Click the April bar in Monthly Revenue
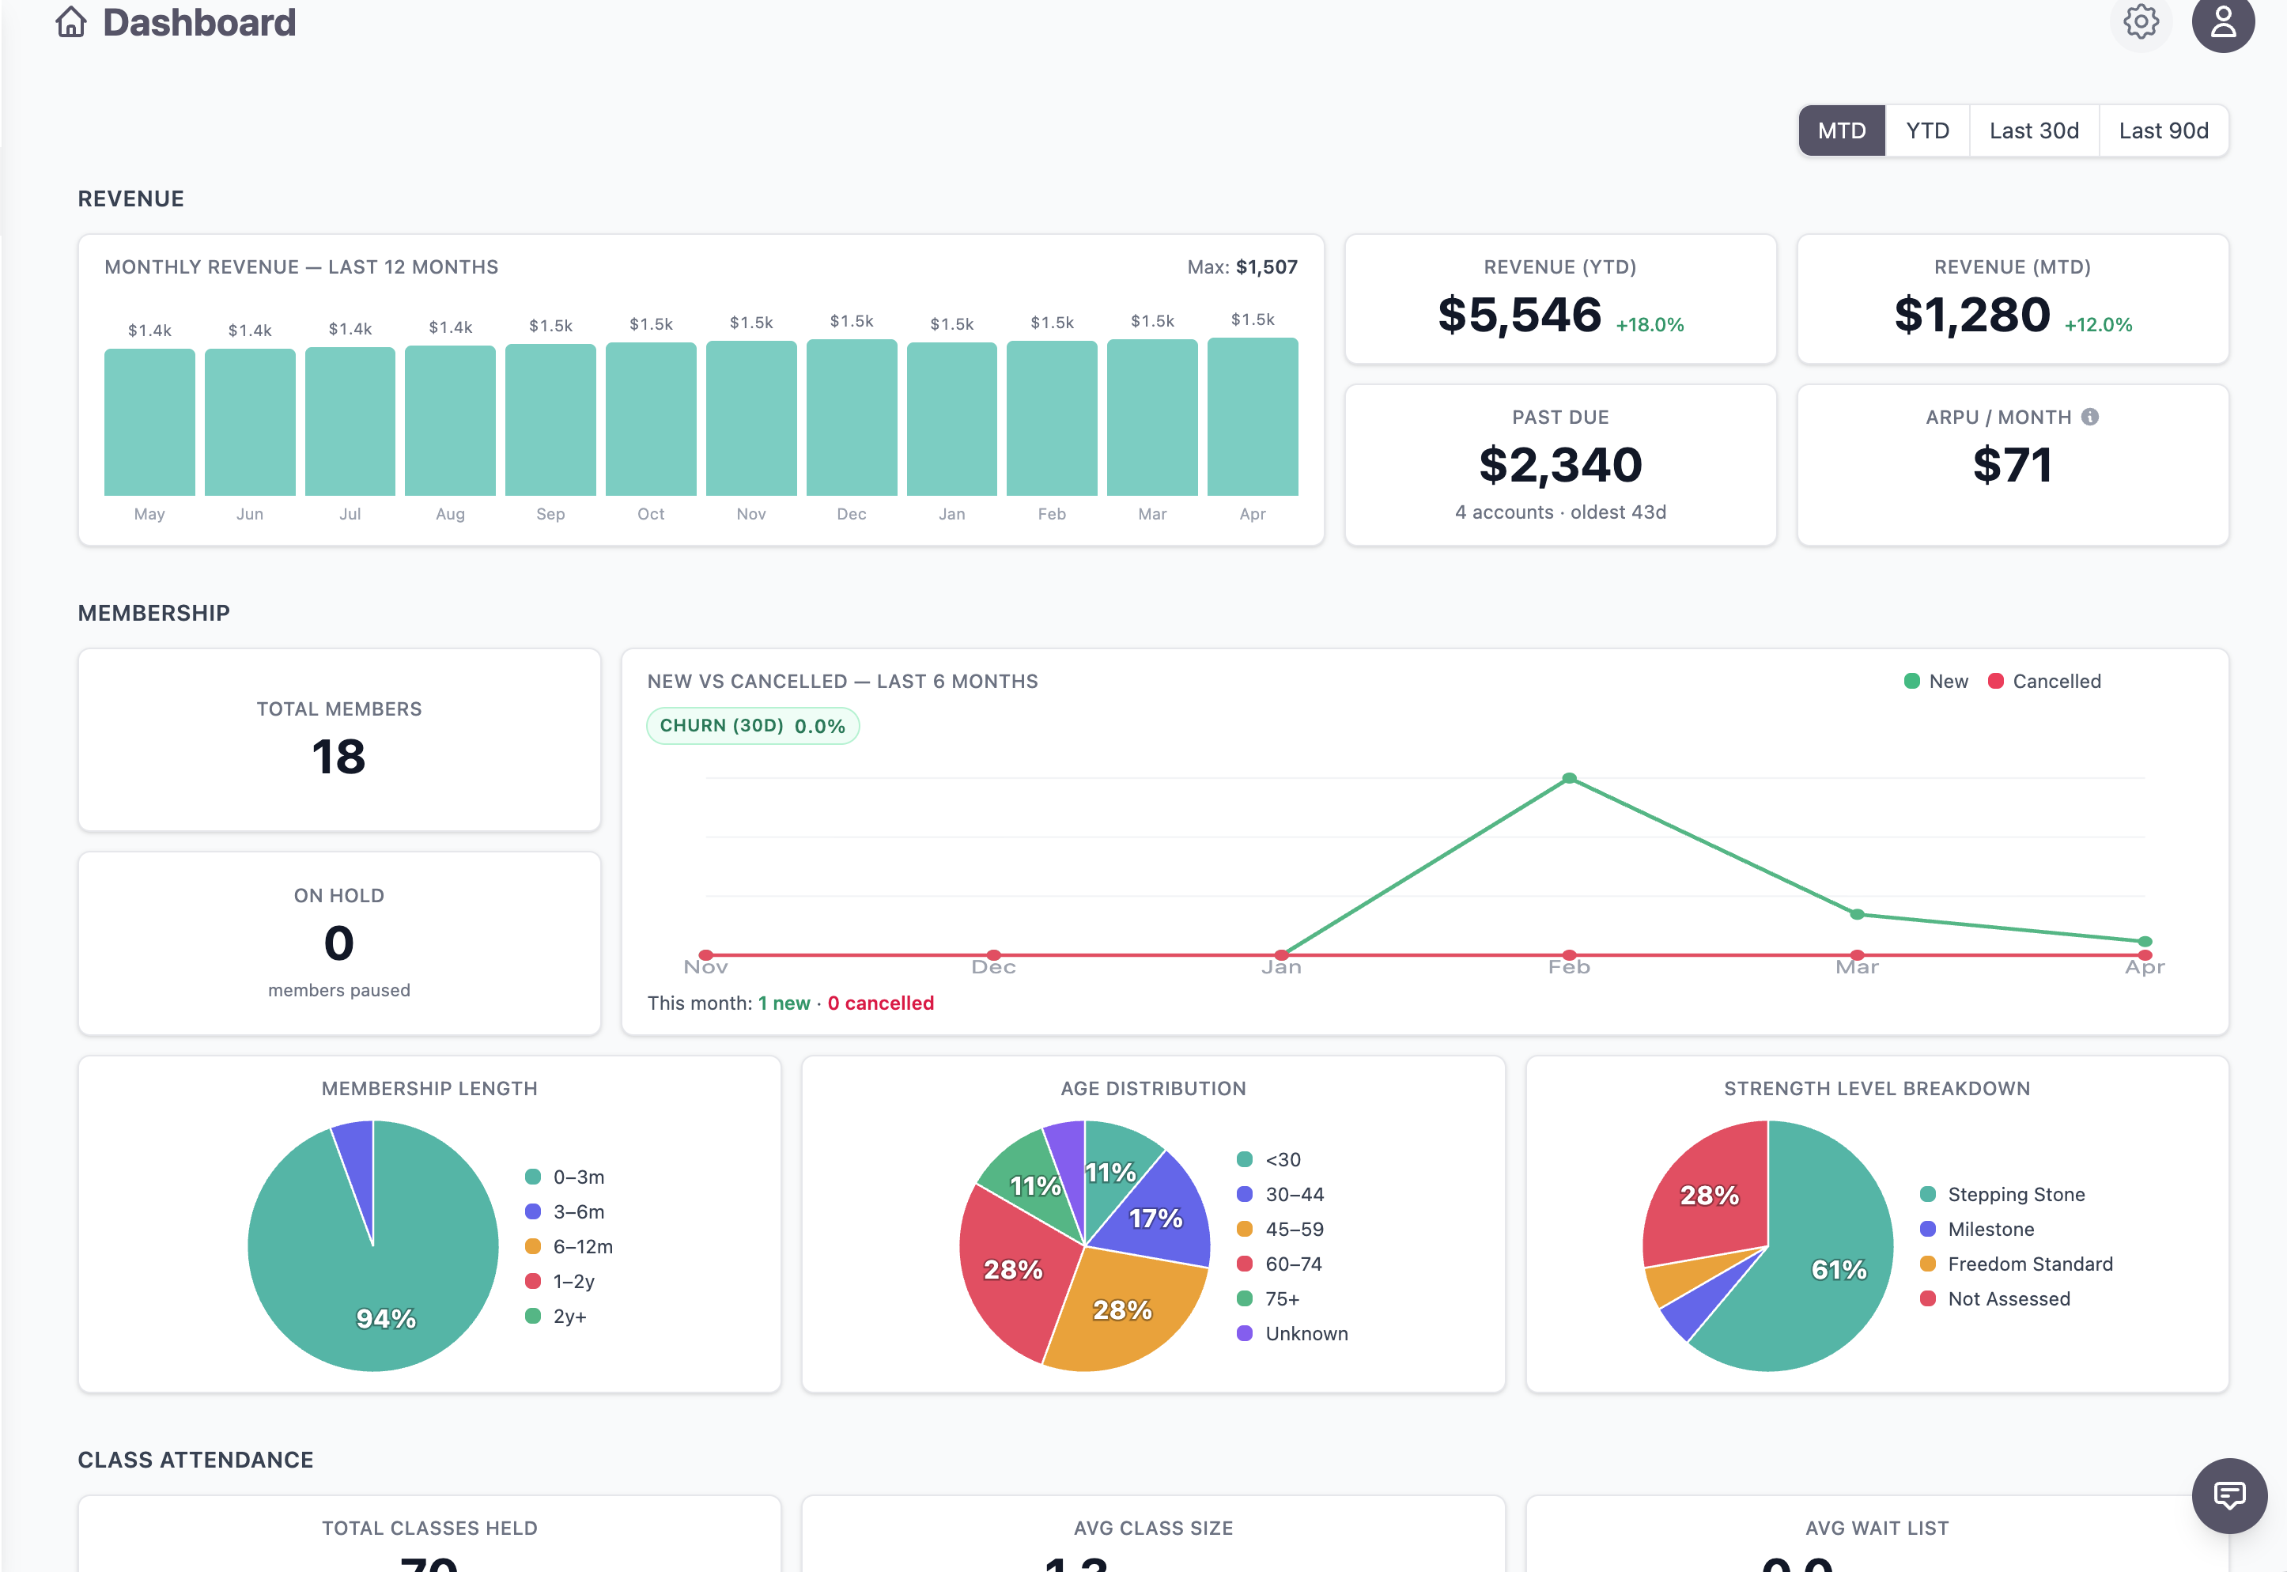This screenshot has width=2287, height=1572. click(1252, 418)
